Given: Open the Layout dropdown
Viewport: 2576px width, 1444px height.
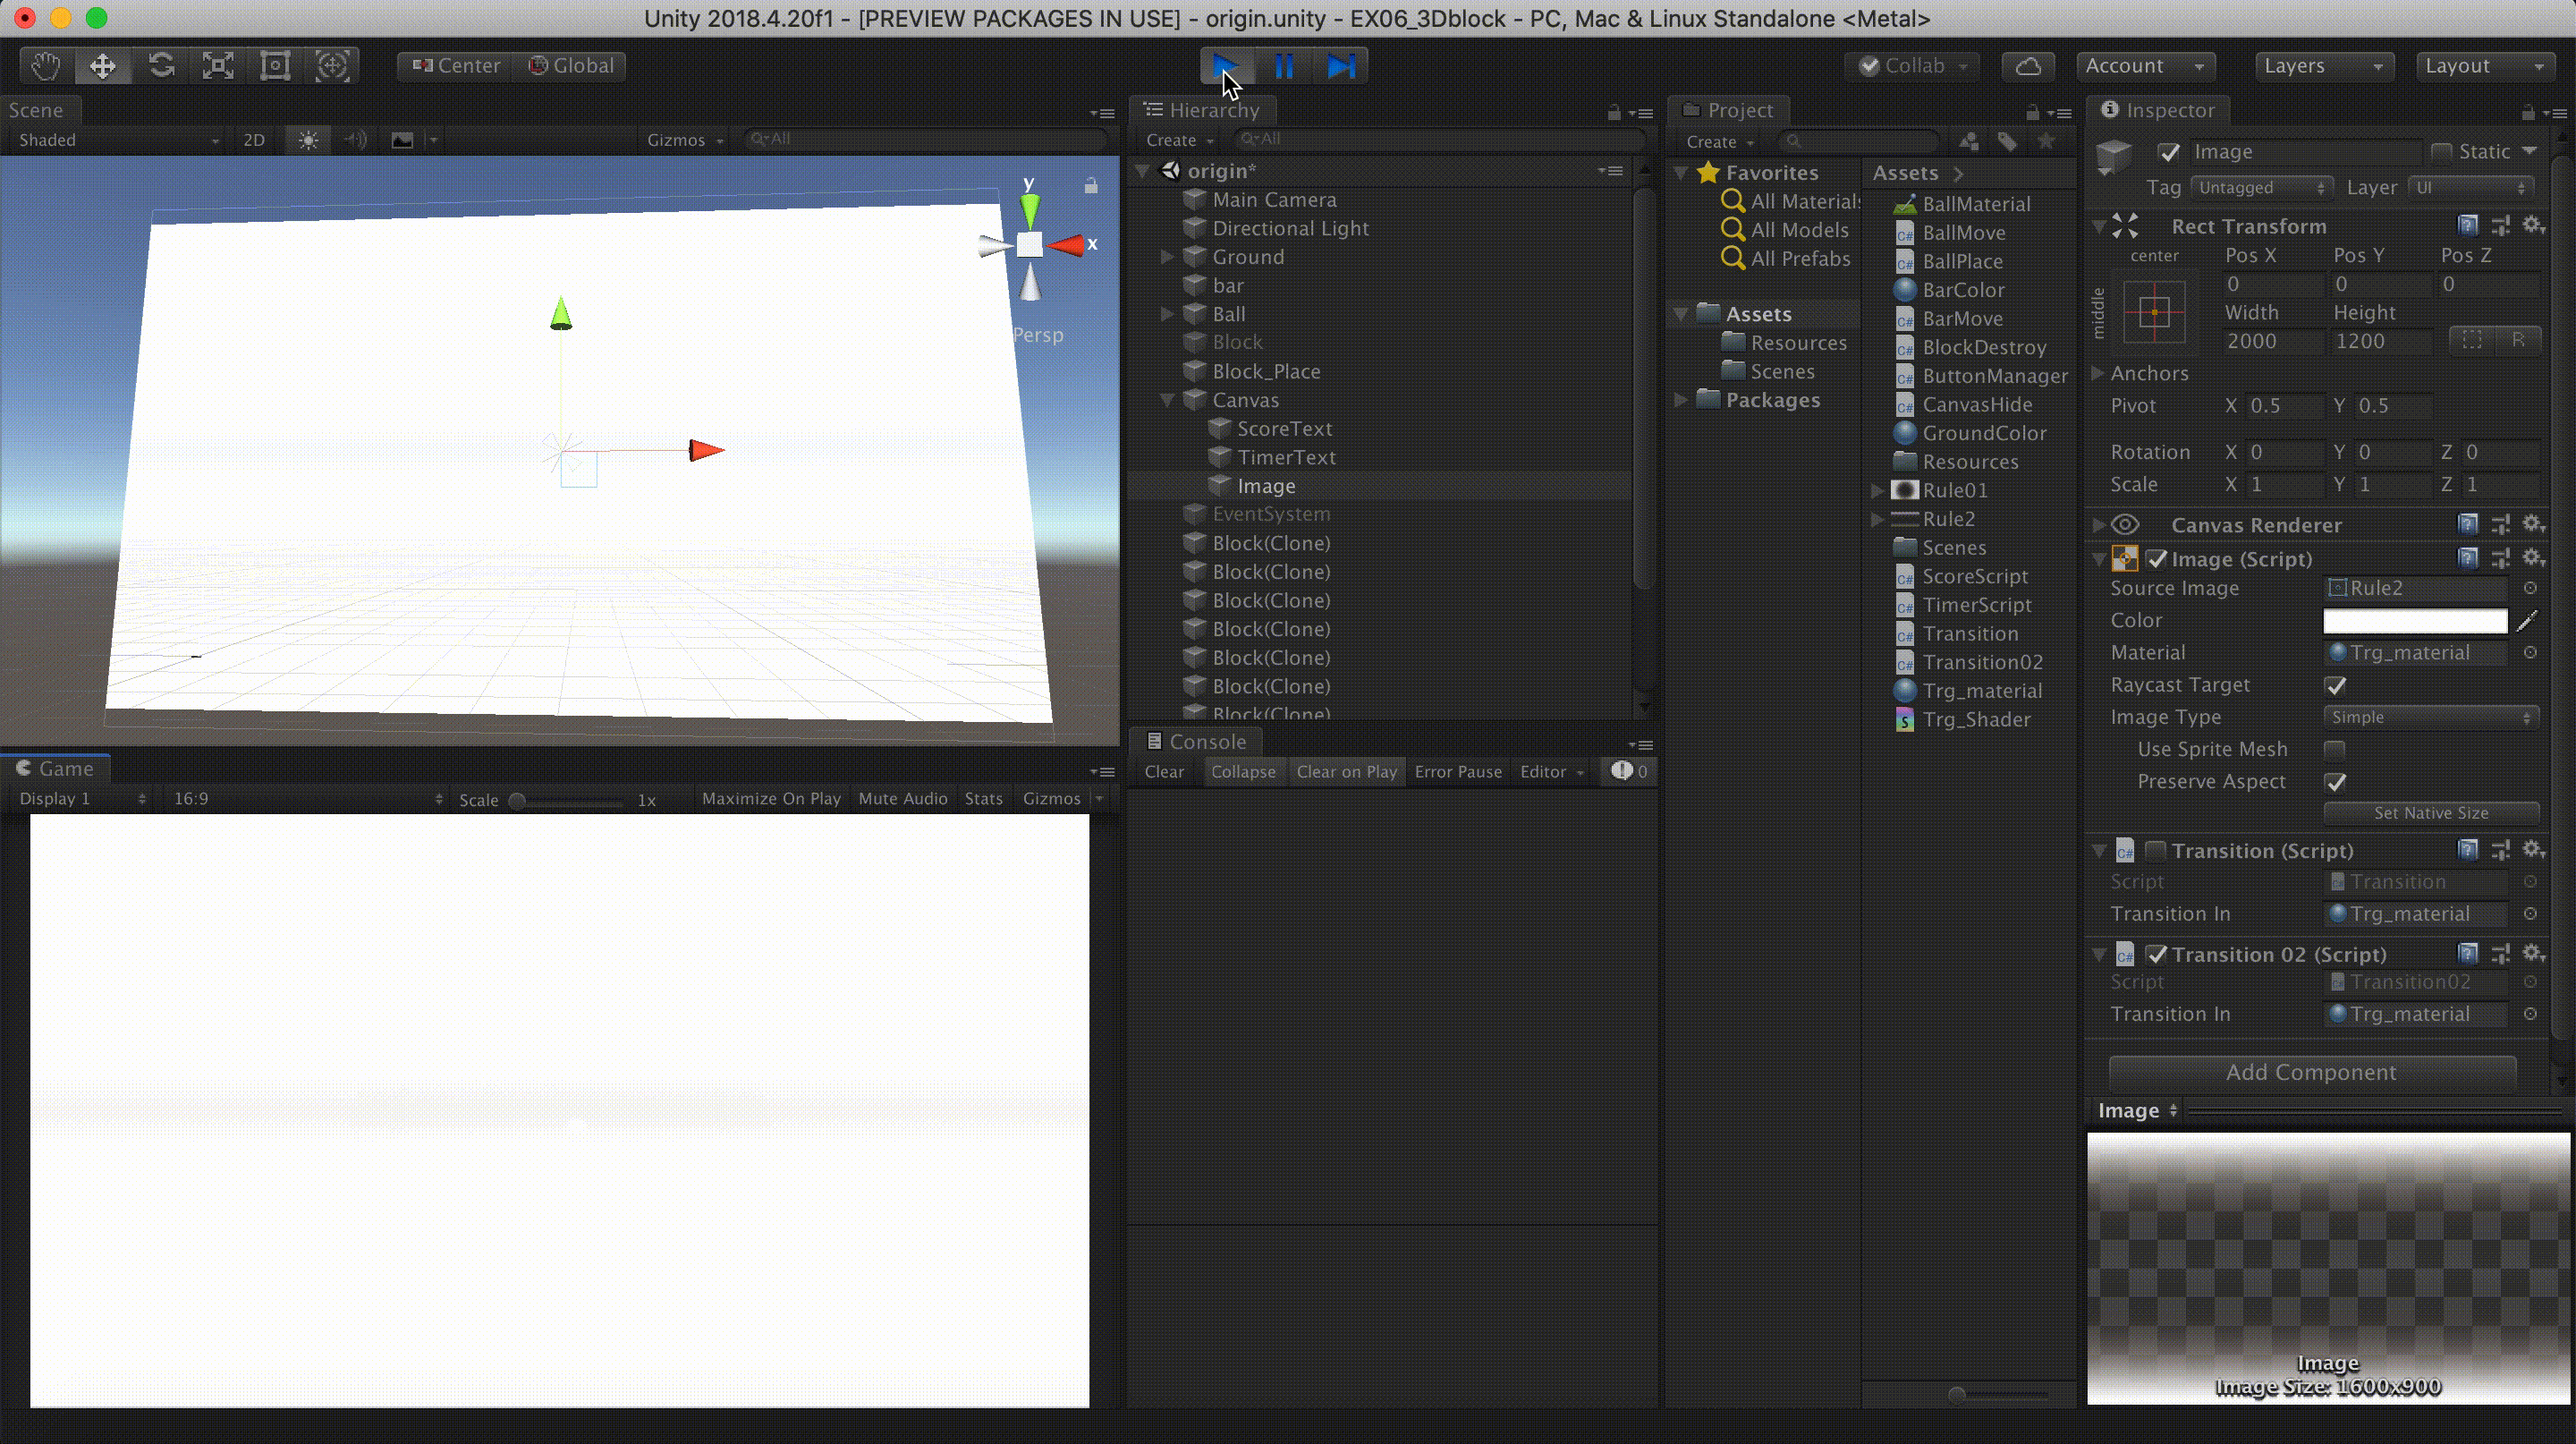Looking at the screenshot, I should click(2485, 66).
